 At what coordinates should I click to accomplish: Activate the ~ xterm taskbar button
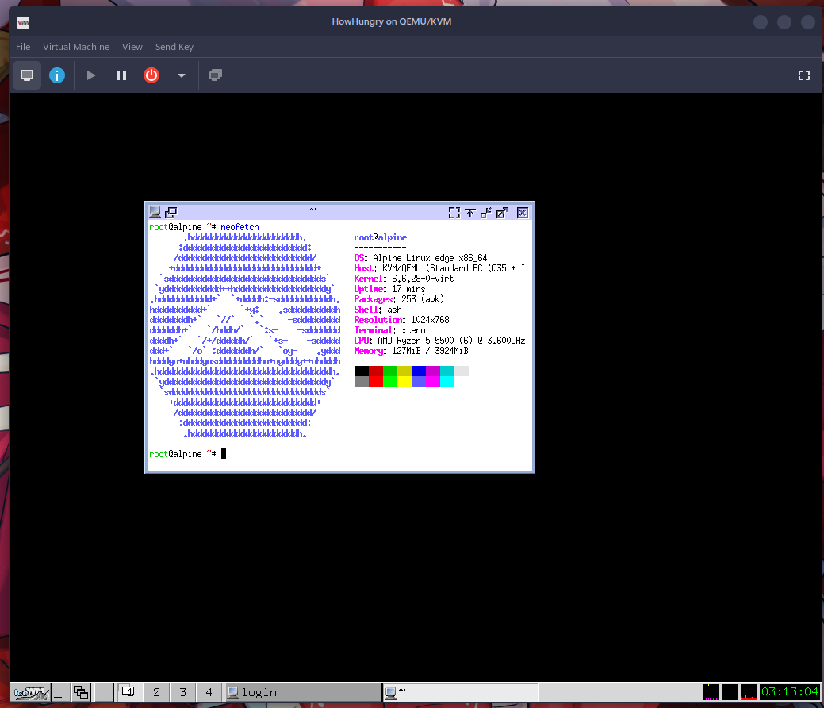click(461, 692)
